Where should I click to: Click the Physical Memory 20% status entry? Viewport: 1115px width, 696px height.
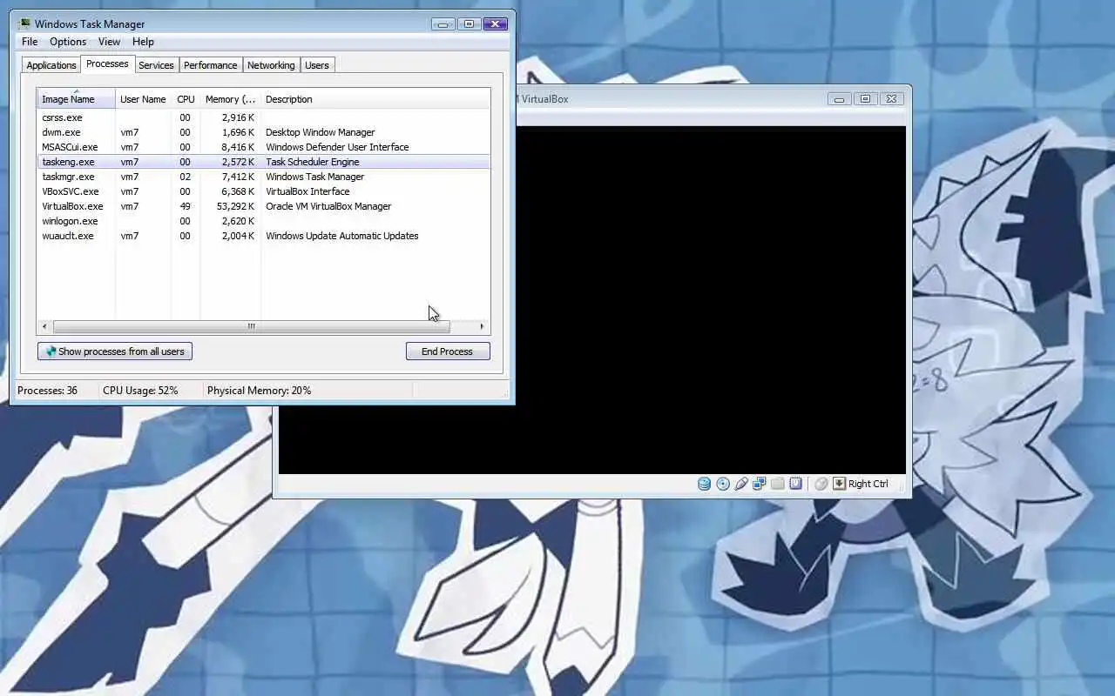tap(259, 391)
